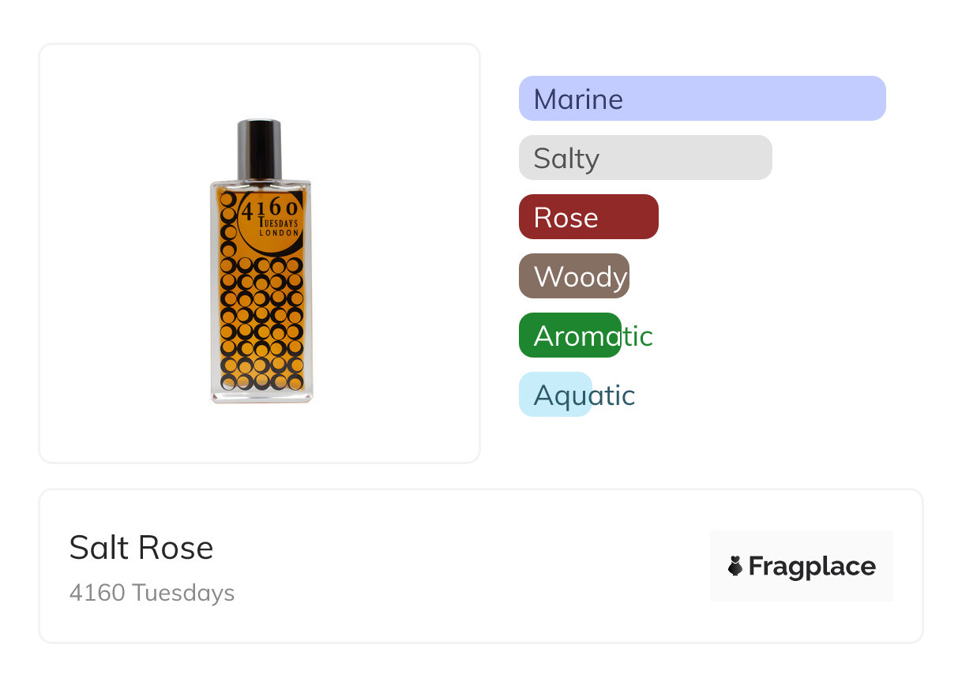962x682 pixels.
Task: Click the overflowing 'tic' text of Aromatic
Action: click(638, 336)
